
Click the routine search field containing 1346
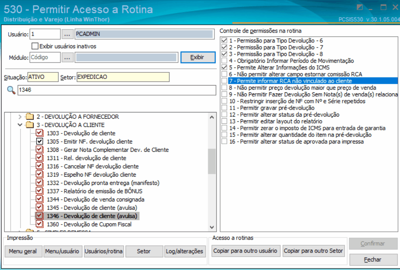pyautogui.click(x=117, y=90)
